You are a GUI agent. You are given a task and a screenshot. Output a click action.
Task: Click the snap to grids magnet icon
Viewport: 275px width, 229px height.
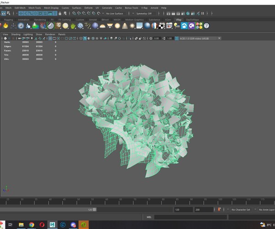click(x=74, y=13)
